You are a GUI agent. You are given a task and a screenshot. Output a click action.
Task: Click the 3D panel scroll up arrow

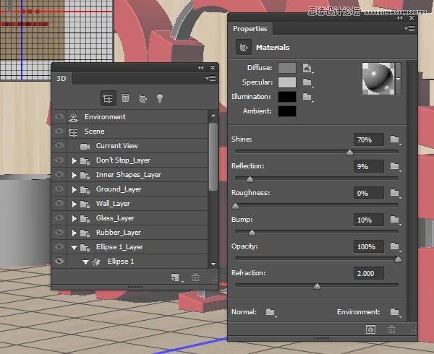pos(213,116)
